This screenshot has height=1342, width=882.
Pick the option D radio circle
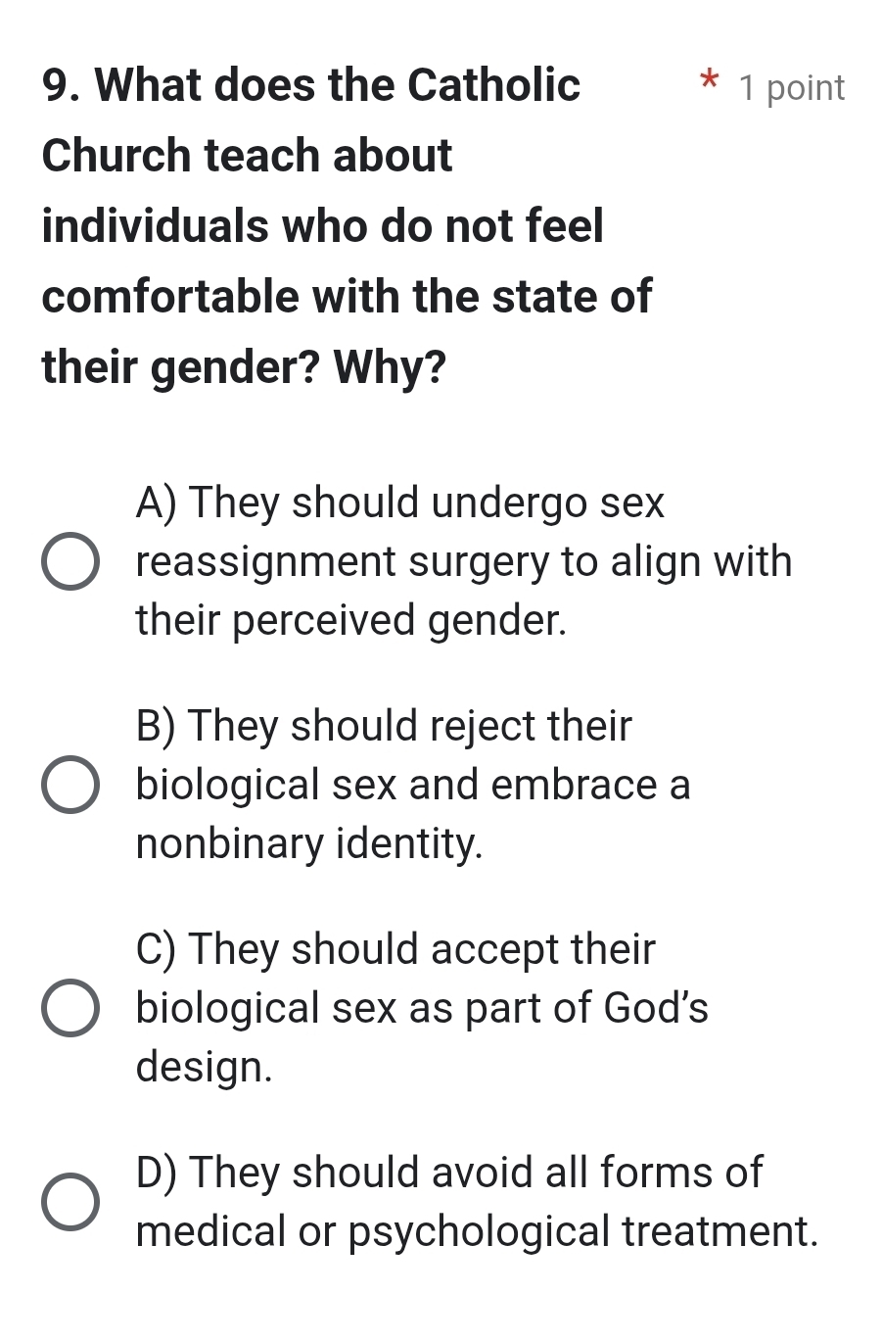click(70, 1202)
